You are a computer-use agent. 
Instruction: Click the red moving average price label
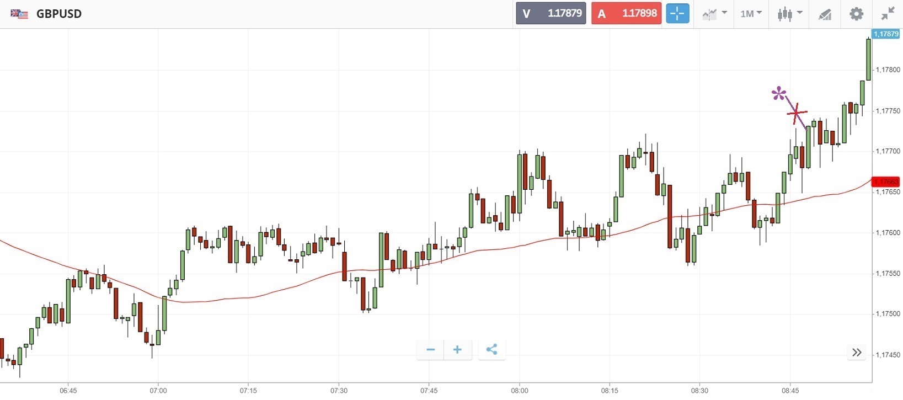coord(885,182)
